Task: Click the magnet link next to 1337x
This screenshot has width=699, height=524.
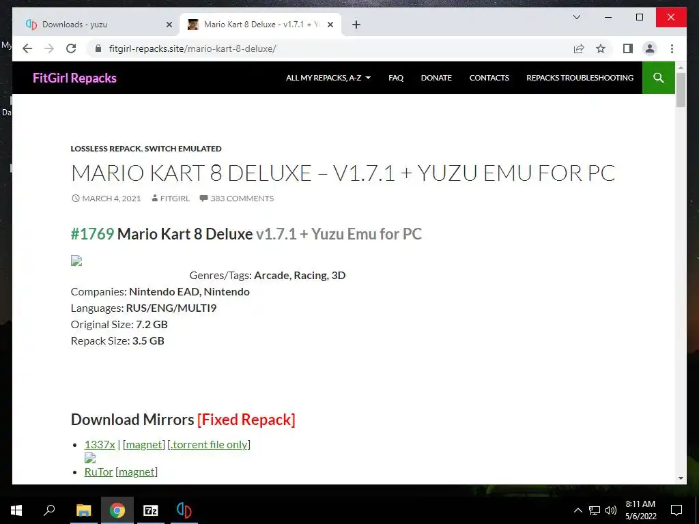Action: click(143, 444)
